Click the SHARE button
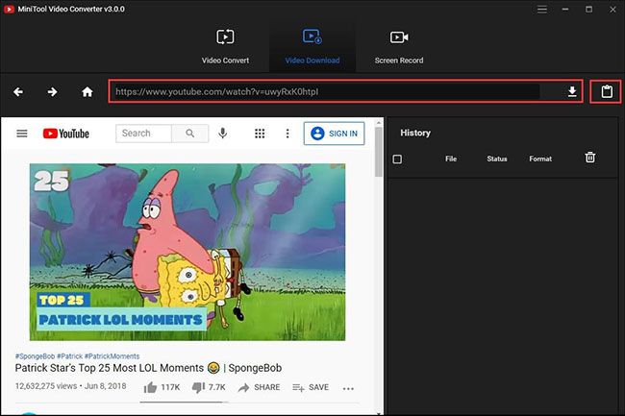This screenshot has height=416, width=625. [x=259, y=387]
